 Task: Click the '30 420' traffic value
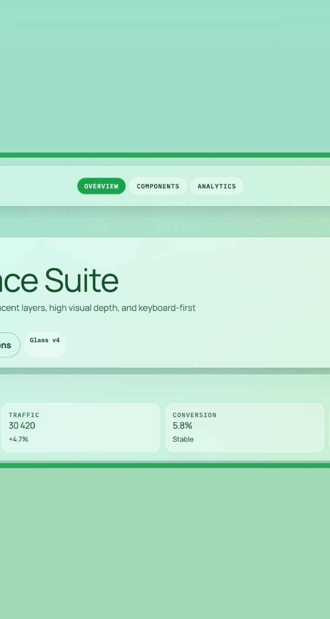(x=22, y=426)
